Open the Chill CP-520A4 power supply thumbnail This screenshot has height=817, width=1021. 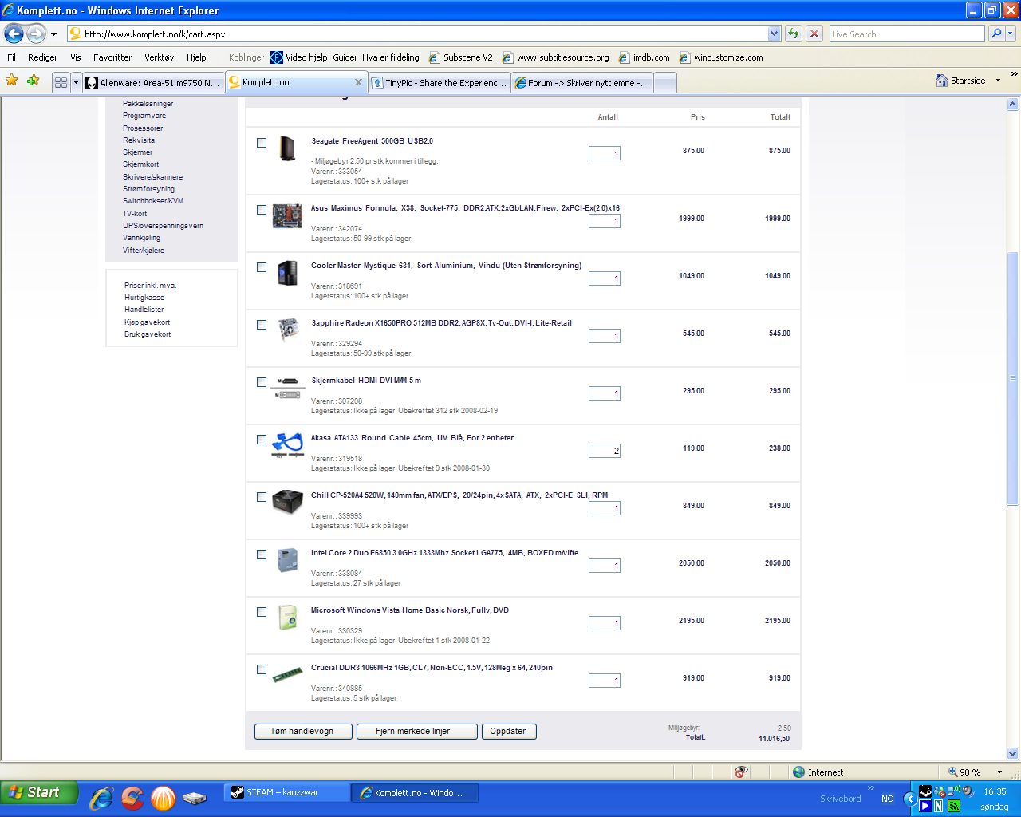coord(287,502)
